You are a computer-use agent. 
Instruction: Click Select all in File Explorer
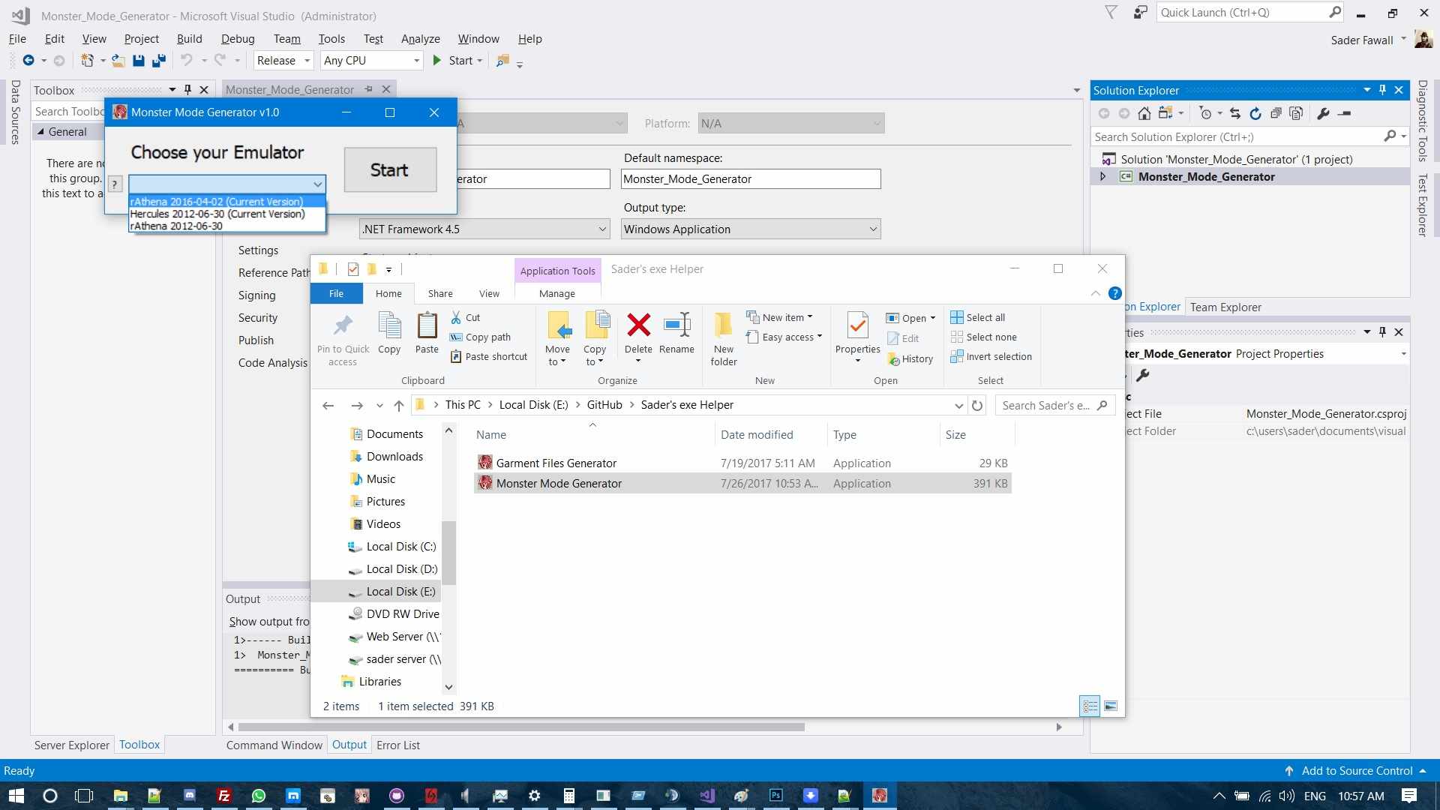tap(978, 317)
